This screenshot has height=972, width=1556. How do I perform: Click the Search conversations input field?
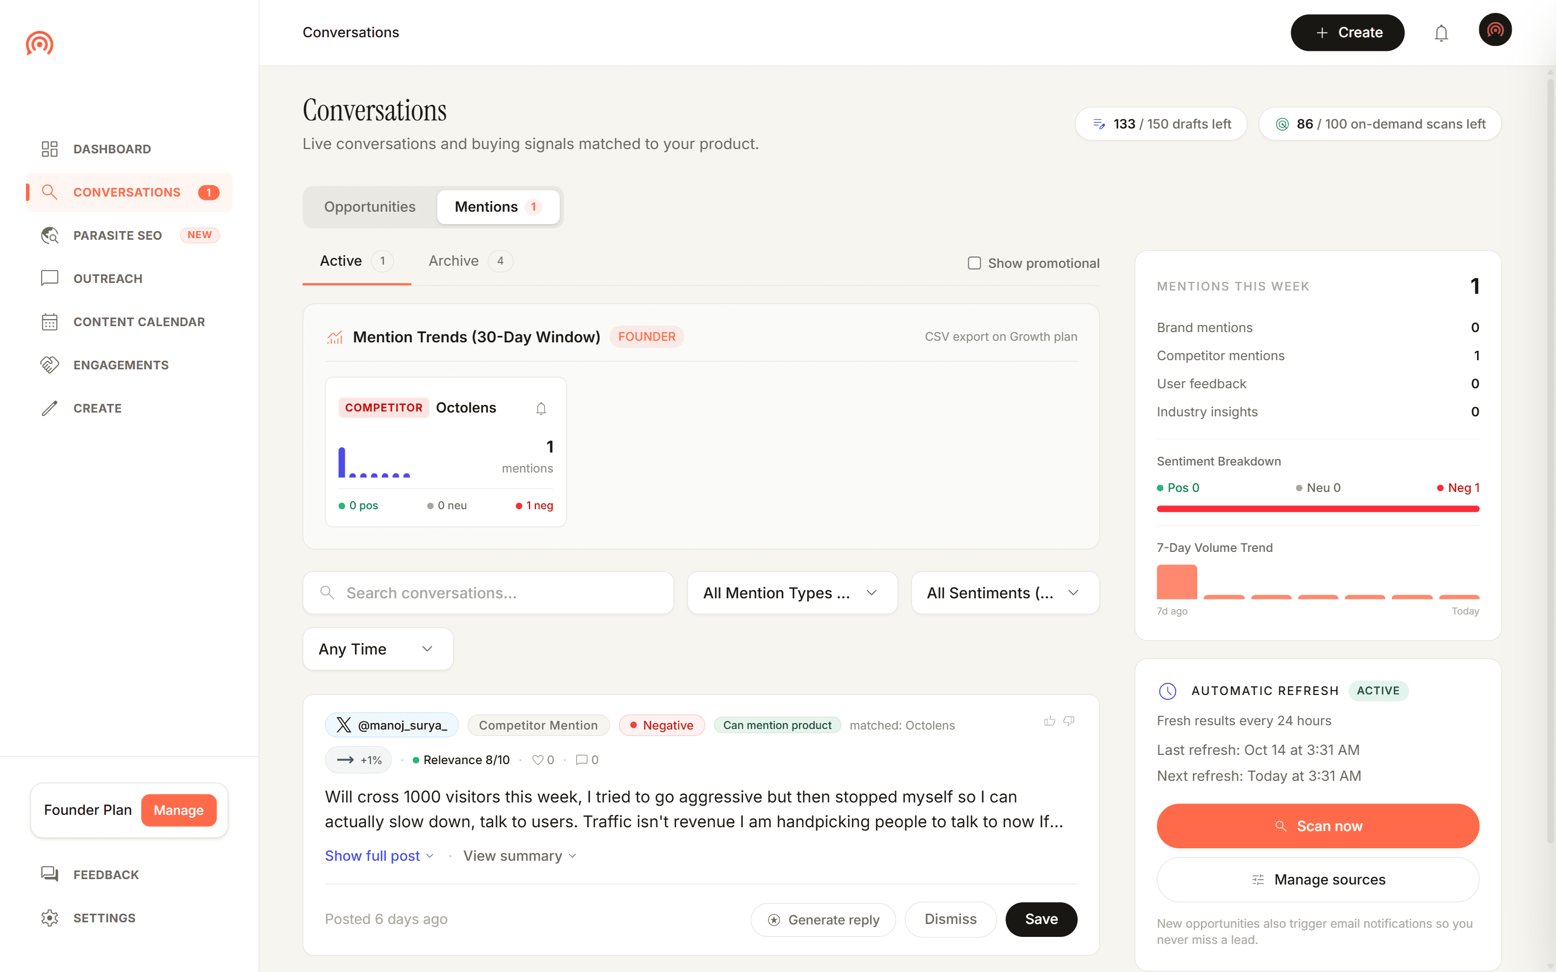488,593
